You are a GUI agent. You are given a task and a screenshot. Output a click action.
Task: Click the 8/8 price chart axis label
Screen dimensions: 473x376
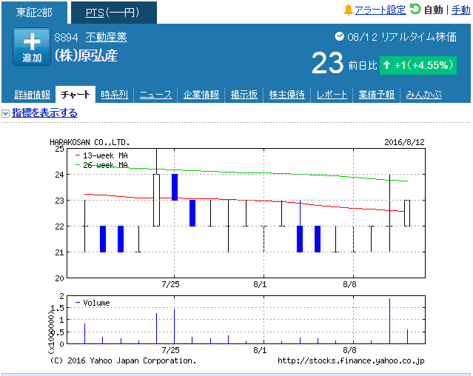[x=349, y=284]
